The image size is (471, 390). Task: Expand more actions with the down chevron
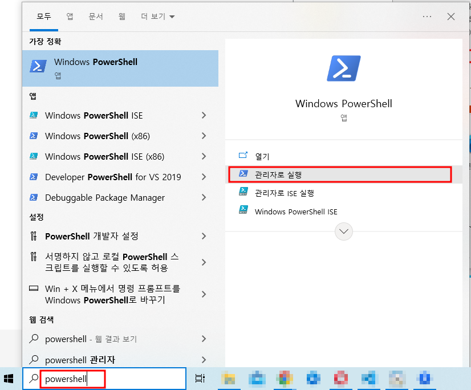344,231
